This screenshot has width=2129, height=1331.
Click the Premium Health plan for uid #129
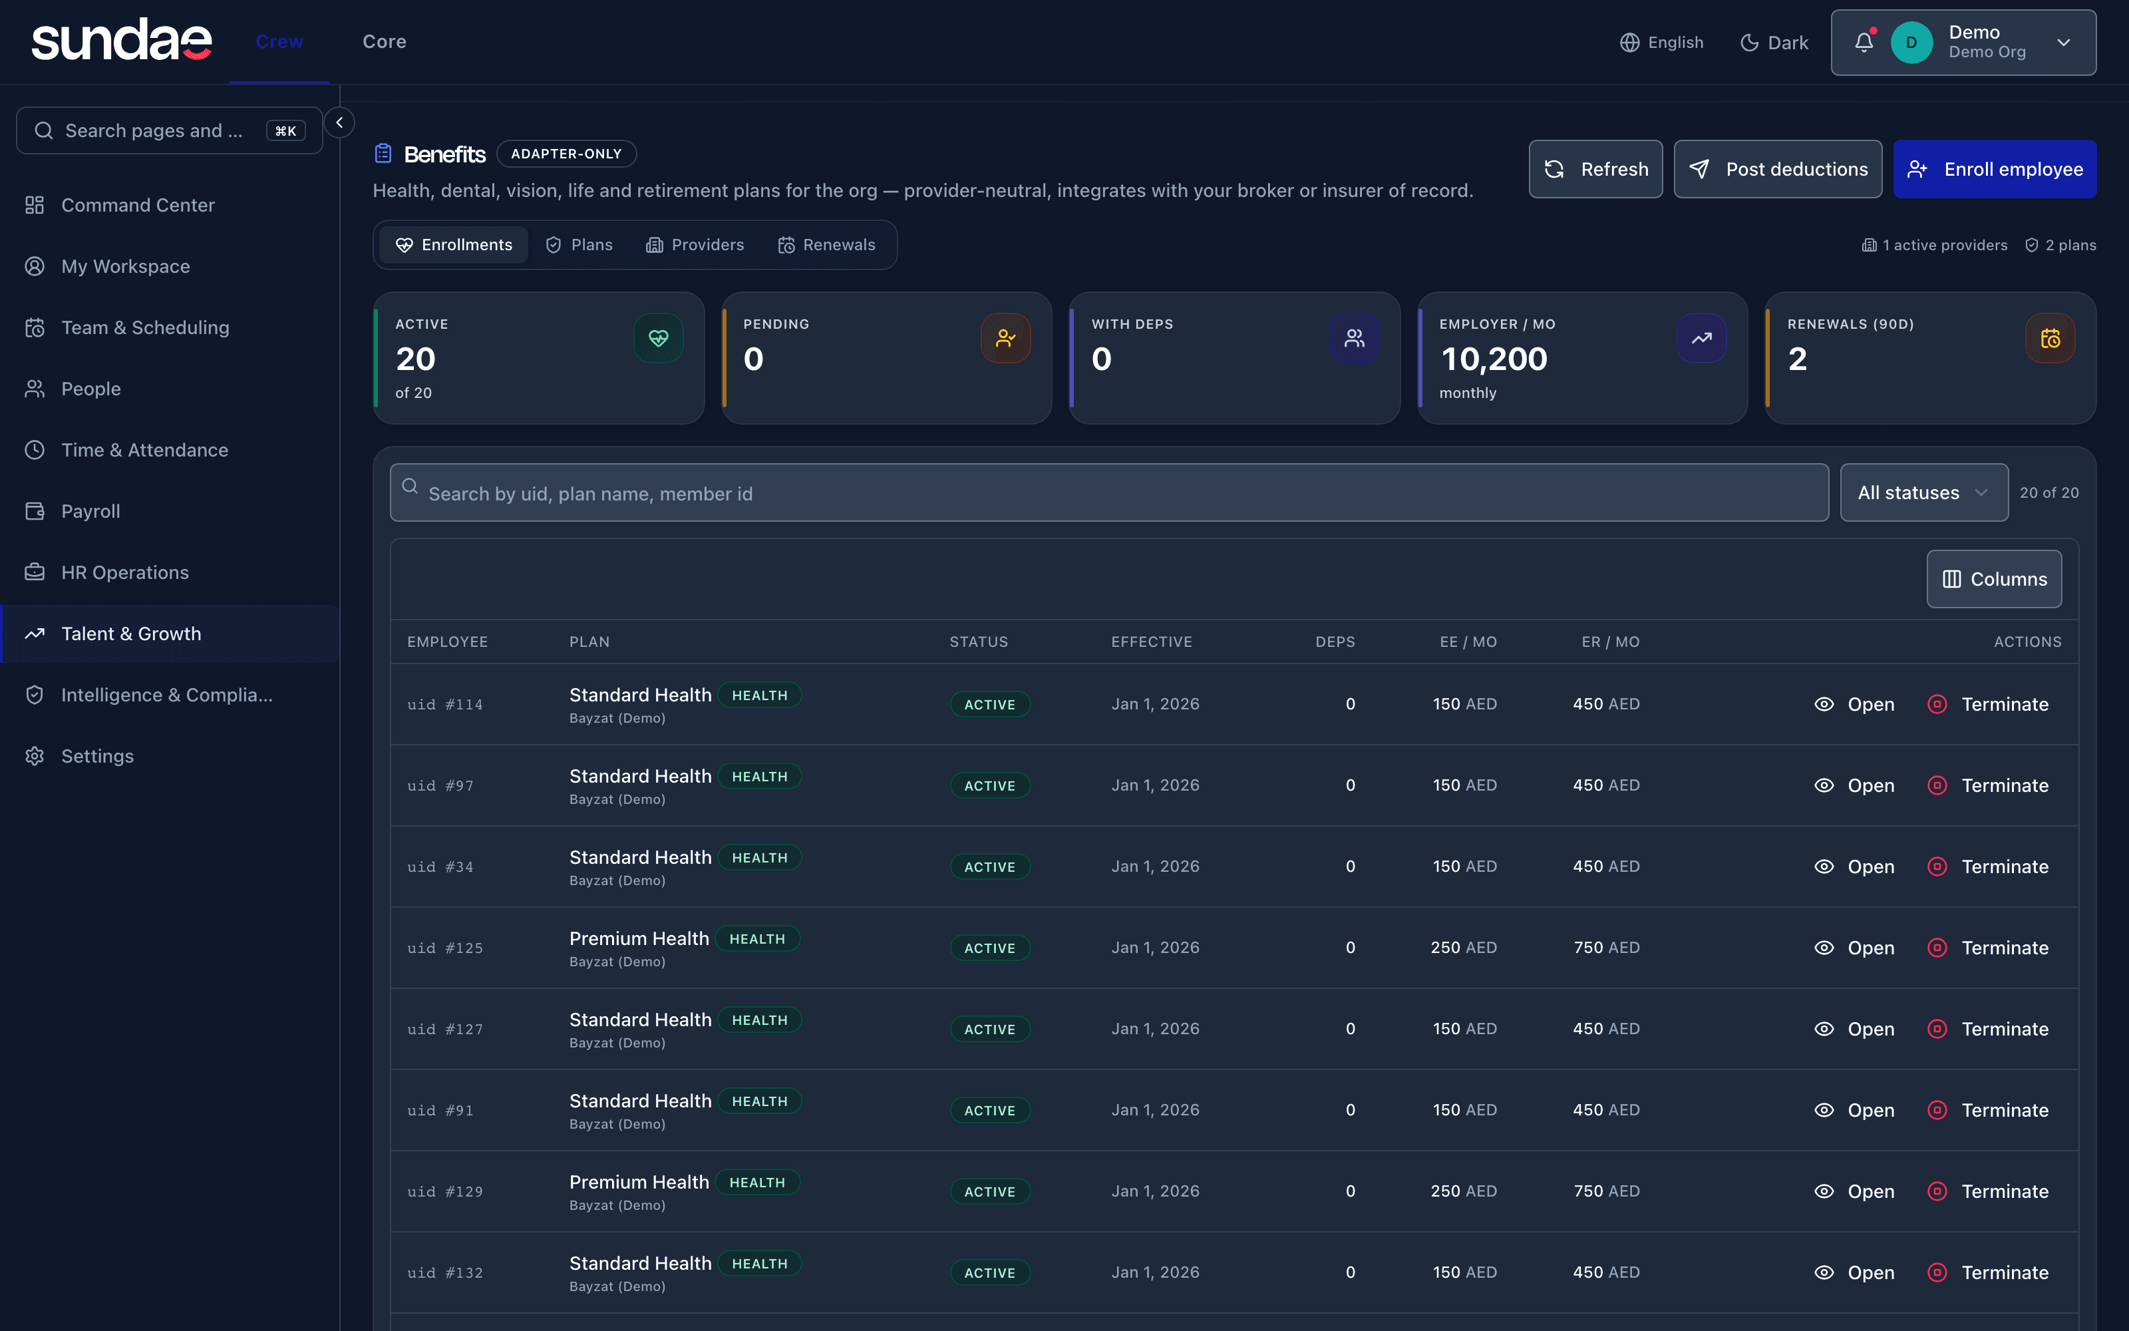639,1182
